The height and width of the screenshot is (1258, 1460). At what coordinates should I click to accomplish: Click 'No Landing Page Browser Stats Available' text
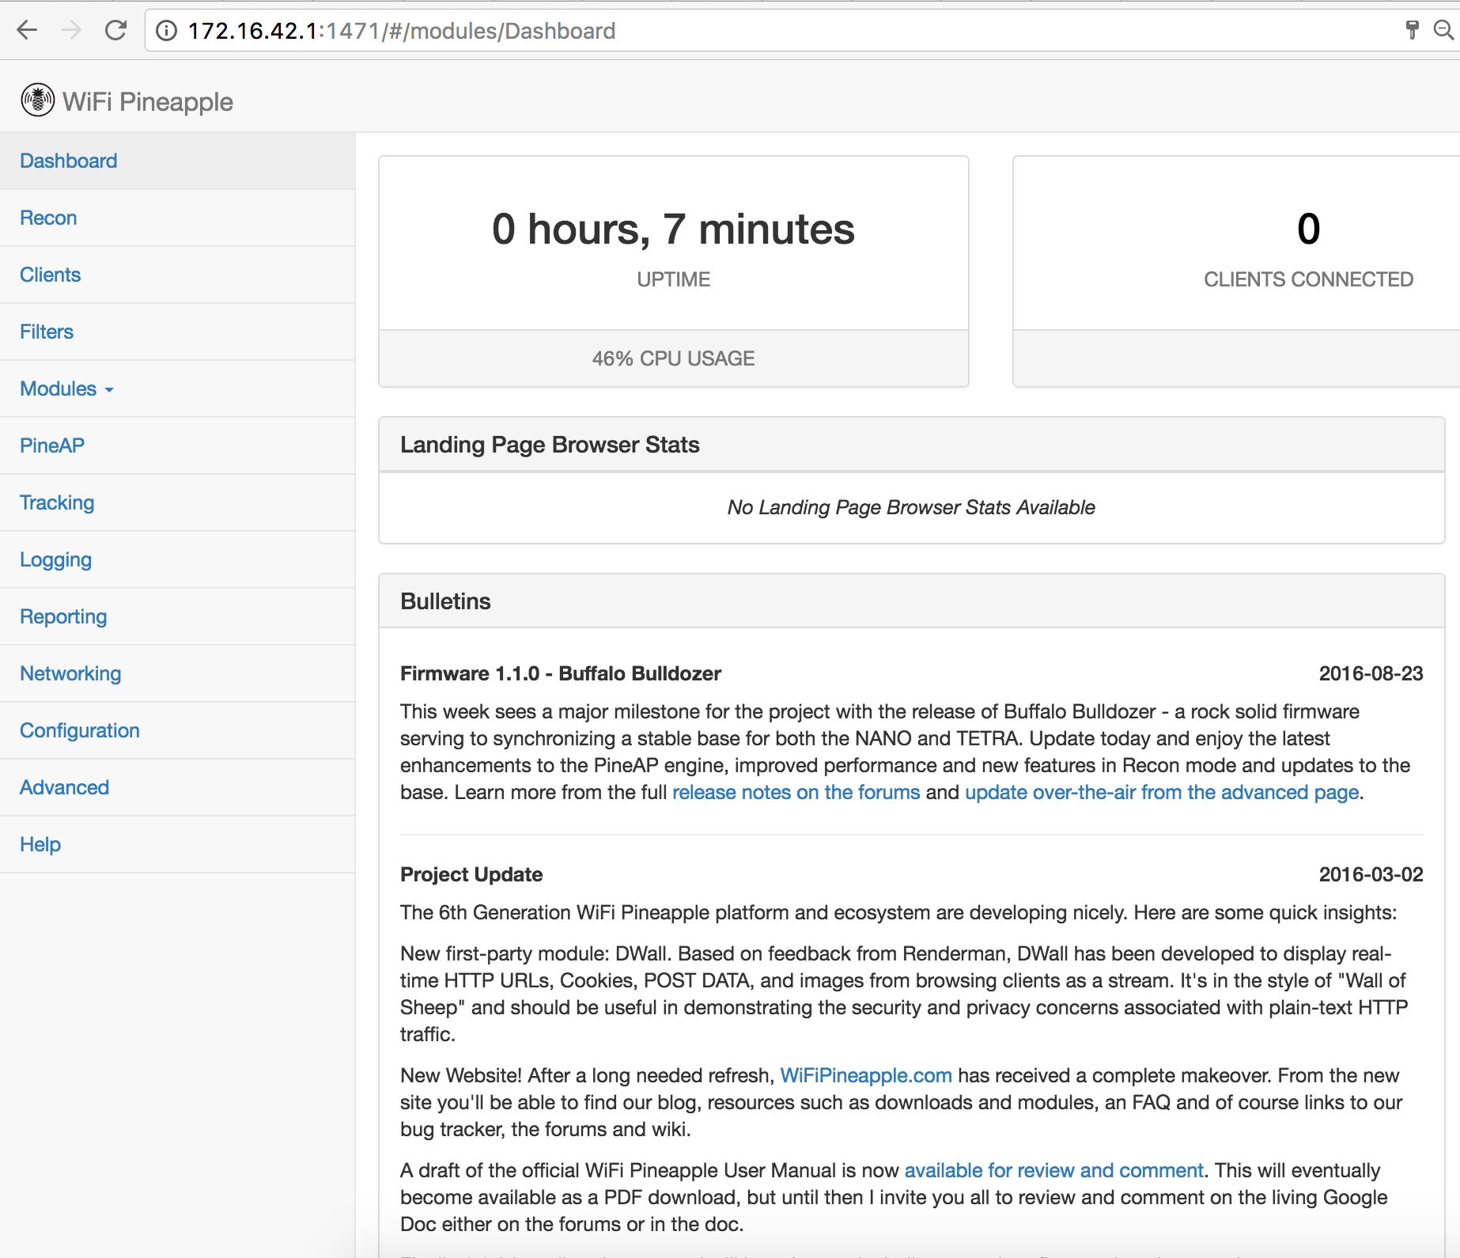pos(911,507)
